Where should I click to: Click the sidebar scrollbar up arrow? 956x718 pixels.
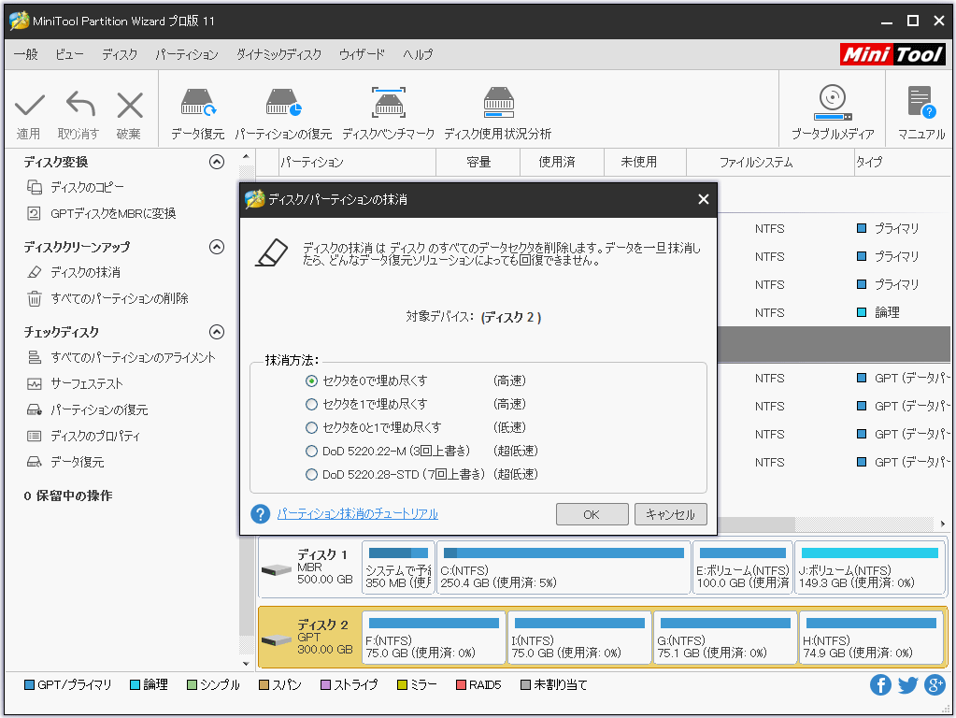click(246, 157)
